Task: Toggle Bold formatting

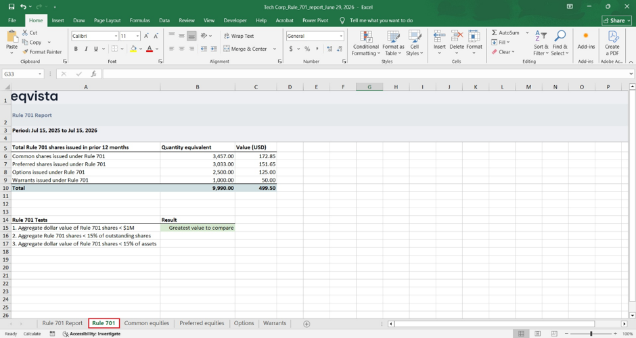Action: click(x=76, y=49)
